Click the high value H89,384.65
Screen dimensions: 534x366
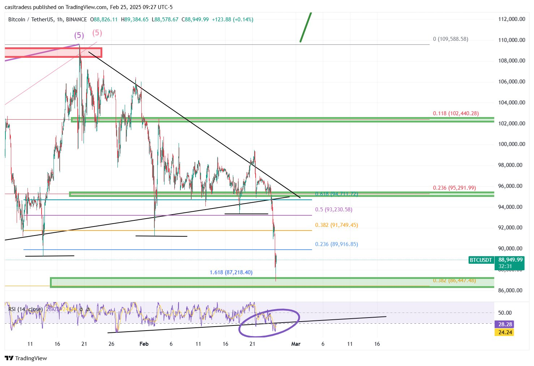coord(135,20)
